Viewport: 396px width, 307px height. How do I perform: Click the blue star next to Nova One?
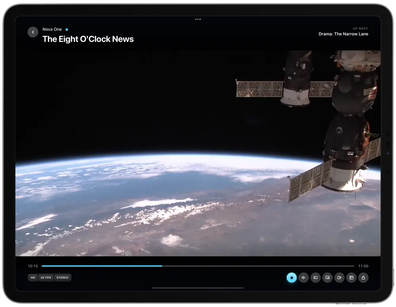67,29
